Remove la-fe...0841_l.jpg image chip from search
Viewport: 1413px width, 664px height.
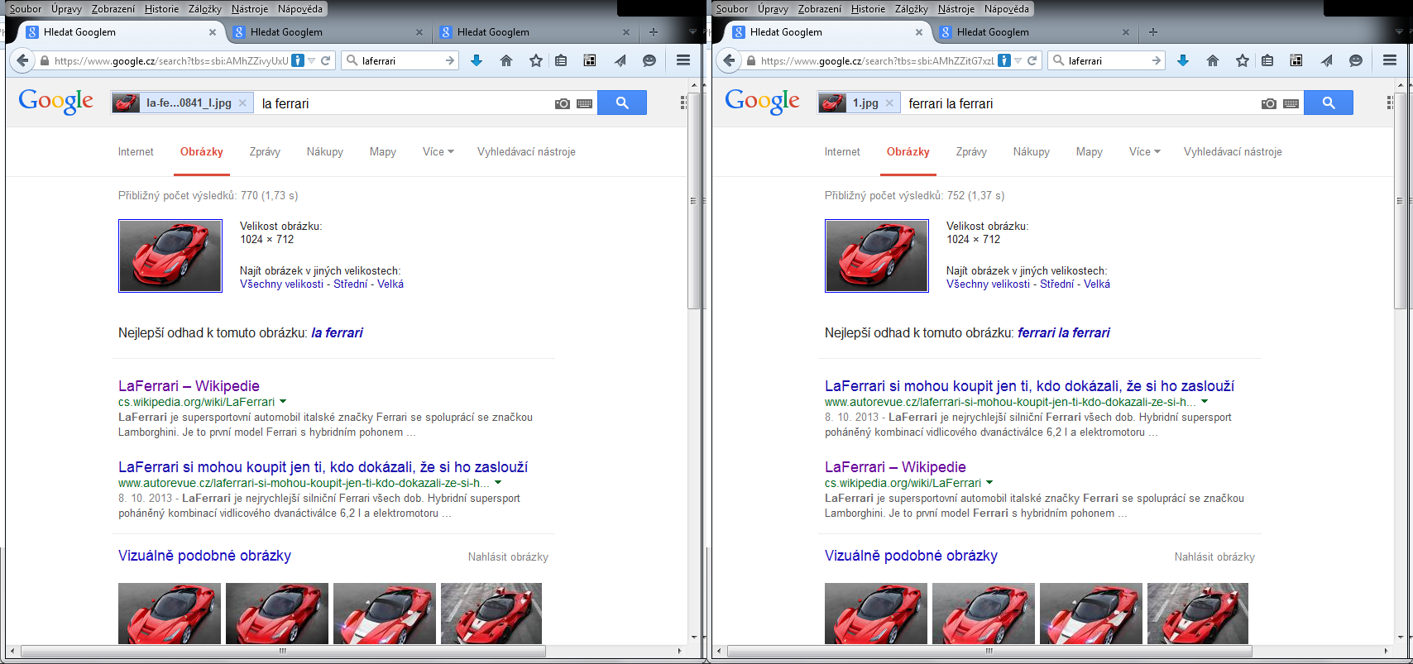(242, 103)
